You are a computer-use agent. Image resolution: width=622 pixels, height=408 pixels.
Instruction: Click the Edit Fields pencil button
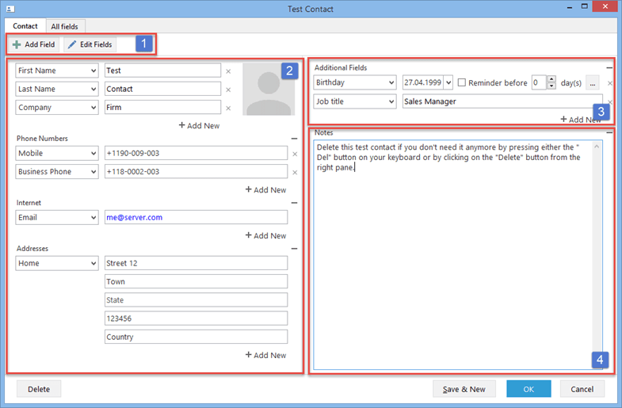pos(90,44)
